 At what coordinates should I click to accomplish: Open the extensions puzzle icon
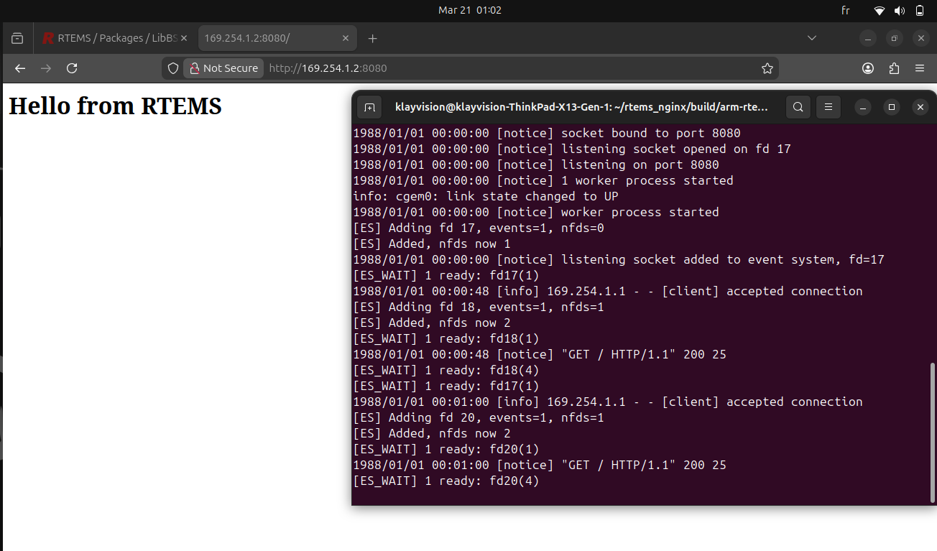tap(894, 68)
